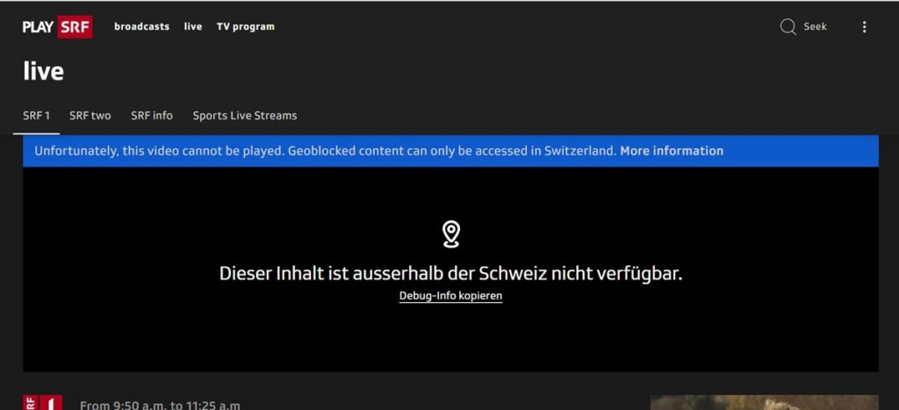Click the blue geoblock notice banner
Screen dimensions: 899x410
pyautogui.click(x=450, y=151)
